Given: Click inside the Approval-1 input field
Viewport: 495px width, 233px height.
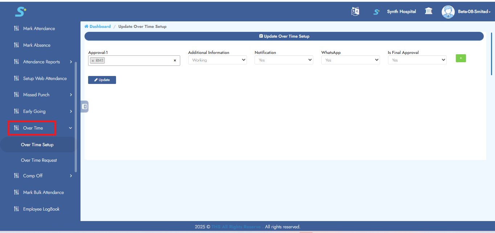Looking at the screenshot, I should pyautogui.click(x=138, y=61).
